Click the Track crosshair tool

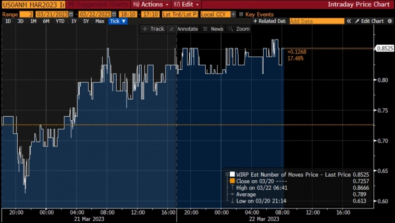153,29
